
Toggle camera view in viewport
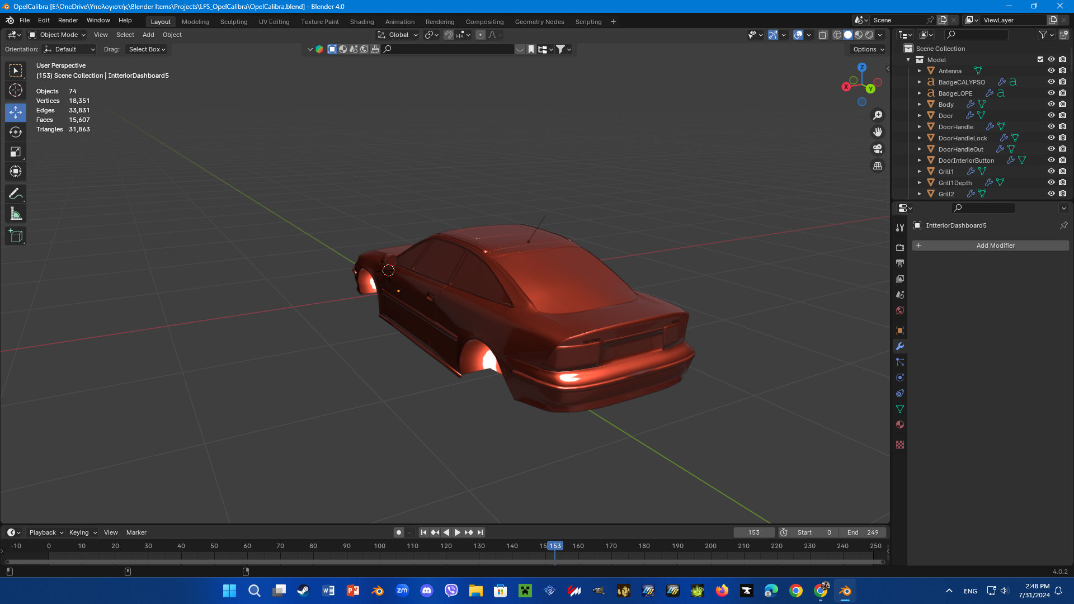878,149
